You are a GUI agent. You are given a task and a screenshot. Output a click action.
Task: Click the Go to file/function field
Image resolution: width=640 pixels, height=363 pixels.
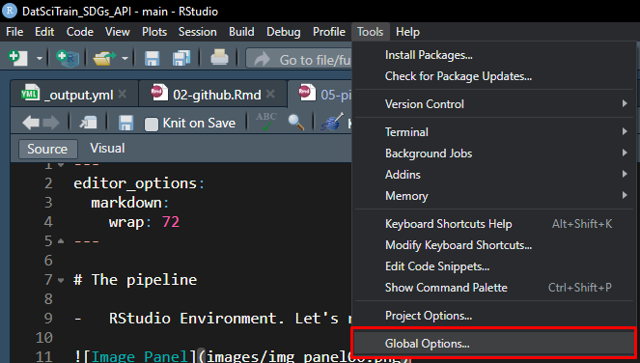click(x=299, y=59)
